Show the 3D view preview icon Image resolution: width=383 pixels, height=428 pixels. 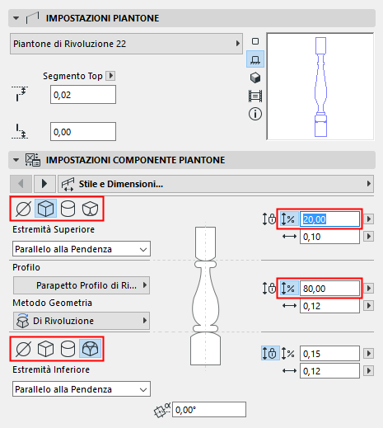255,78
